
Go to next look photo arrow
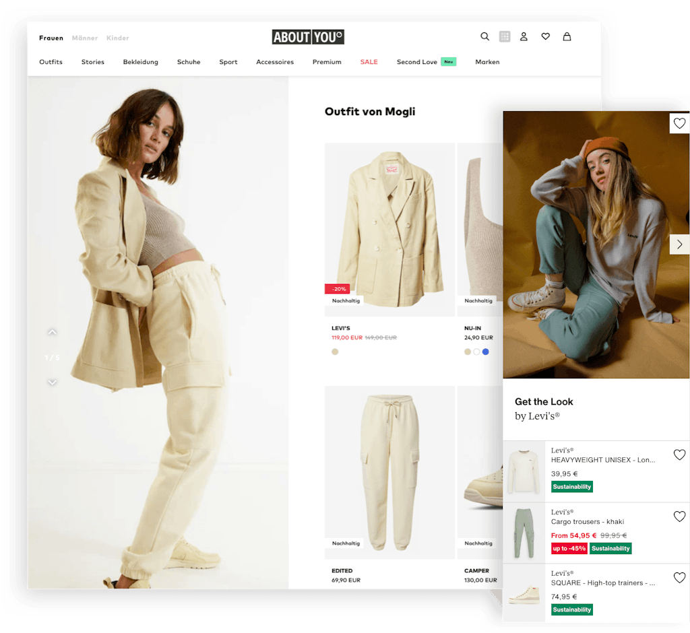[x=679, y=244]
